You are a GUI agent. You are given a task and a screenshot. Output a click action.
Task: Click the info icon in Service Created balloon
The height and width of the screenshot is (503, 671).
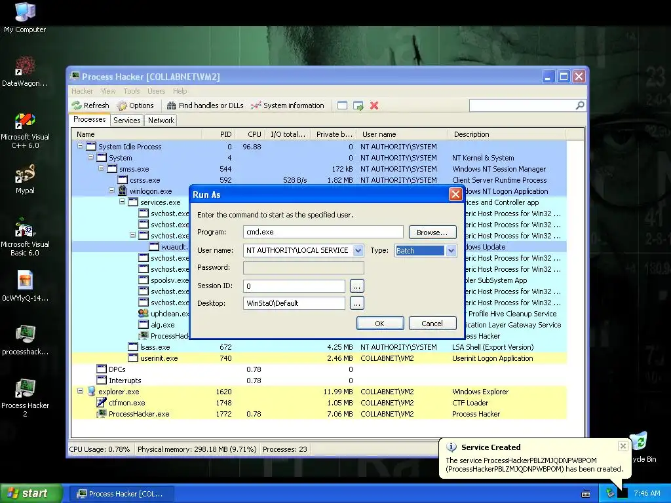pos(451,447)
